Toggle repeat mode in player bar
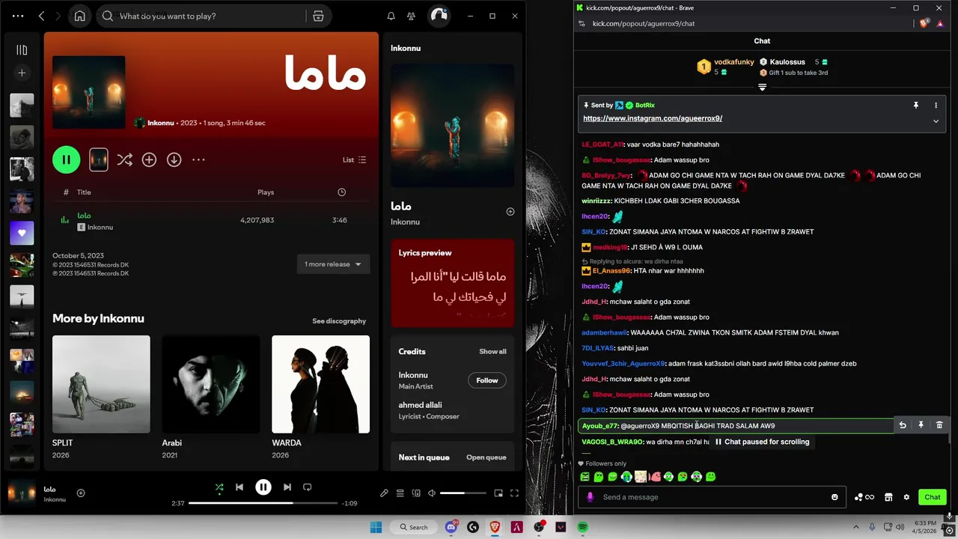Screen dimensions: 958x539 pos(307,487)
